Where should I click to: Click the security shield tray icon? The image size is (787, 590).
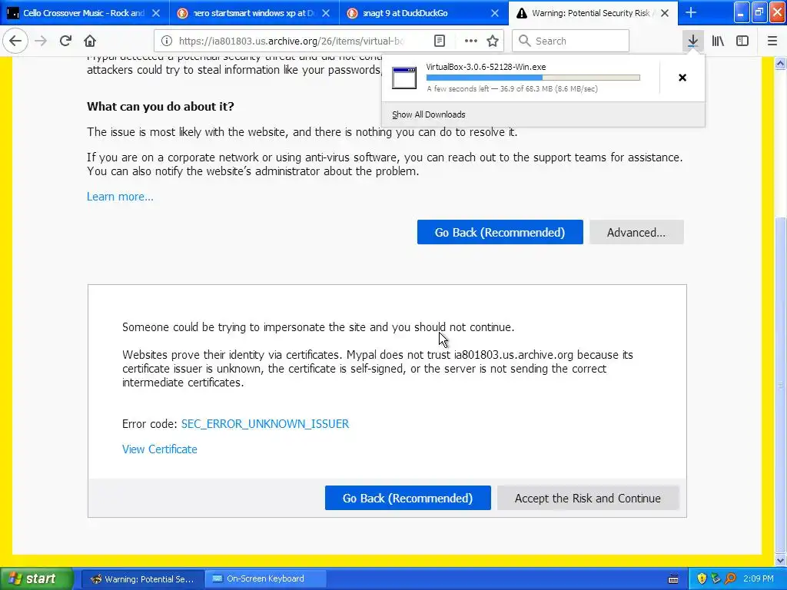pyautogui.click(x=702, y=579)
